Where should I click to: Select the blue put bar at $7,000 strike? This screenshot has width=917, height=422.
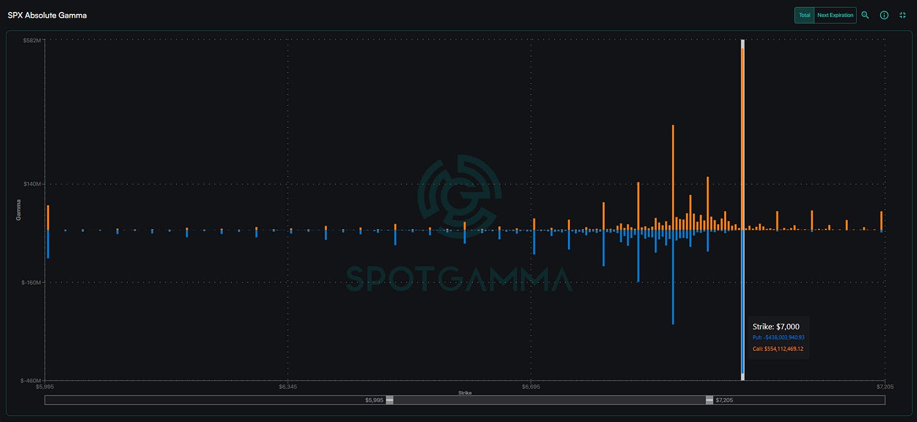coord(743,302)
